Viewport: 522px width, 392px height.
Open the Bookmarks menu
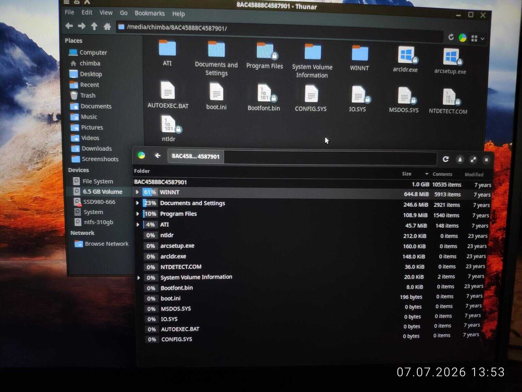pos(150,13)
